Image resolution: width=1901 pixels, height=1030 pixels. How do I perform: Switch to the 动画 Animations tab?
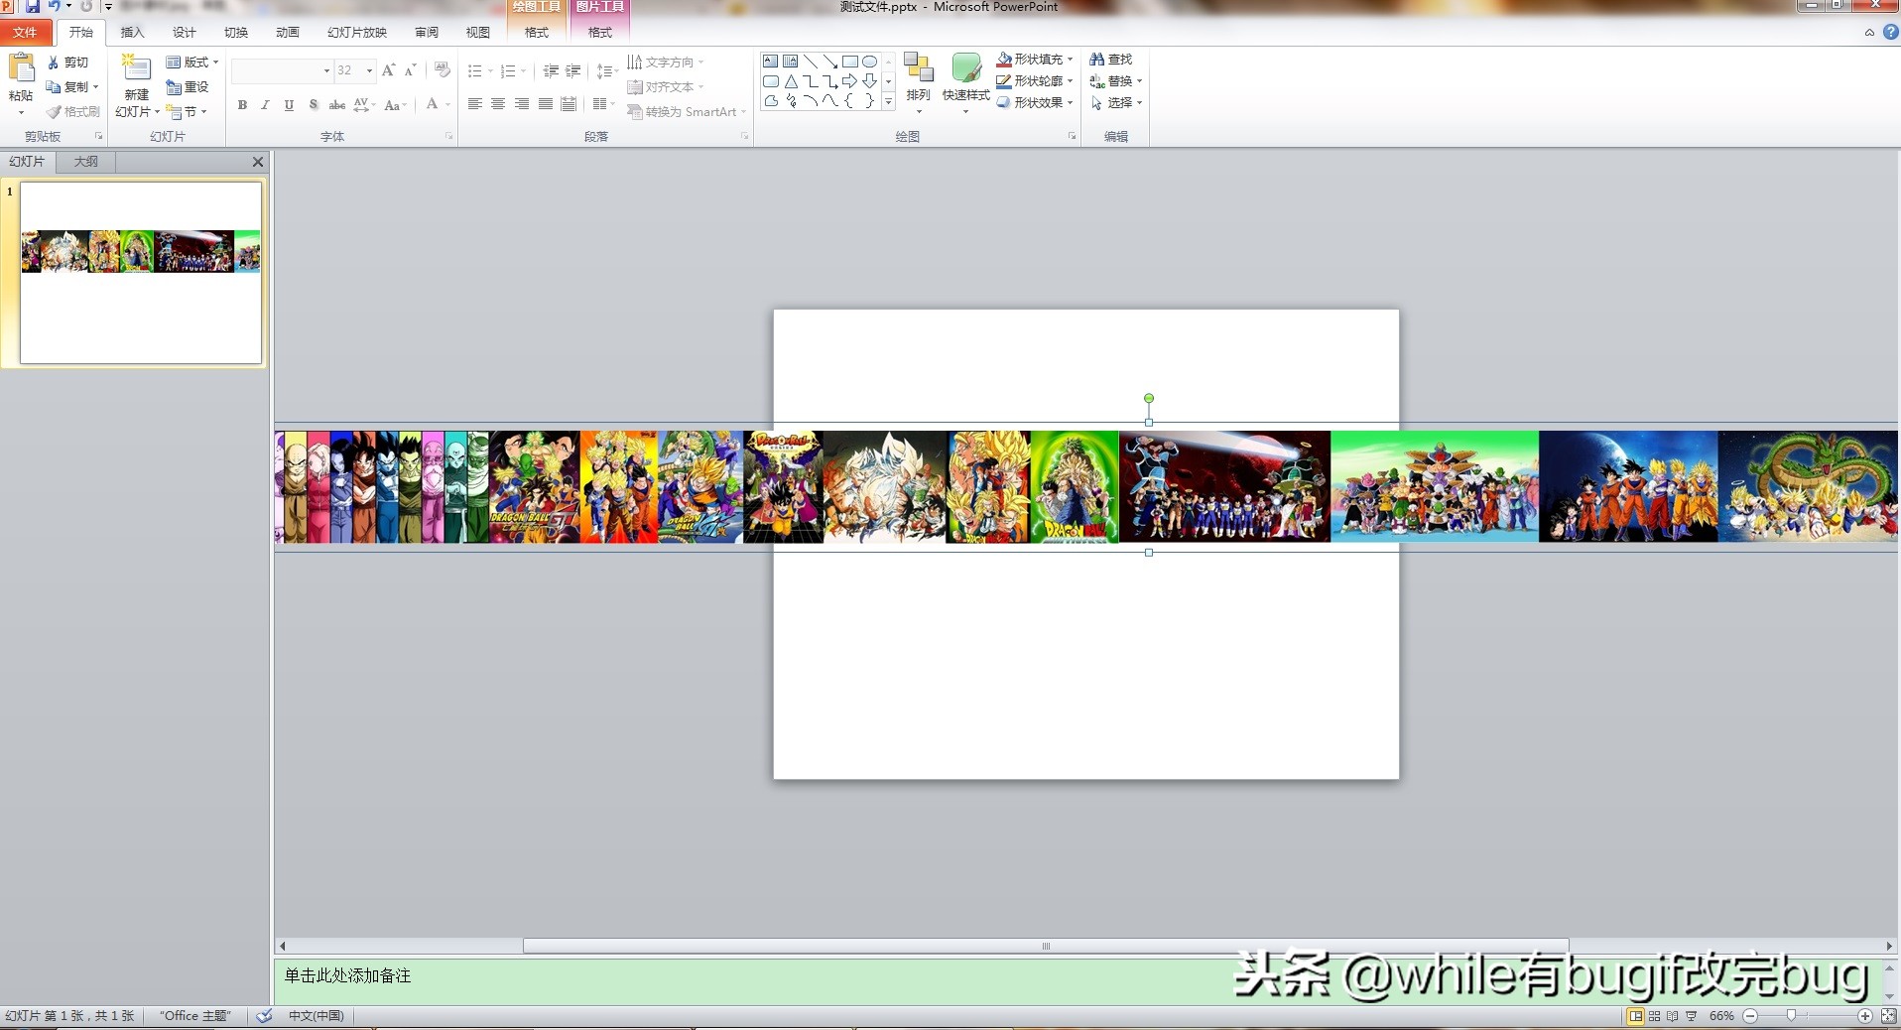288,33
